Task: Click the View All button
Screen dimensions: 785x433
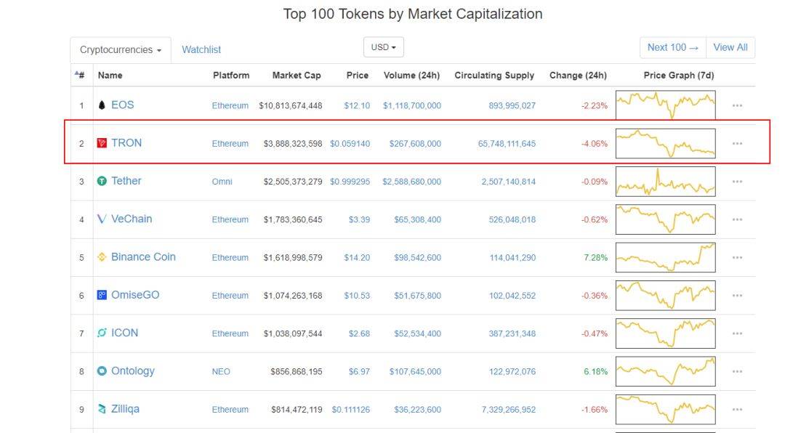Action: point(730,47)
